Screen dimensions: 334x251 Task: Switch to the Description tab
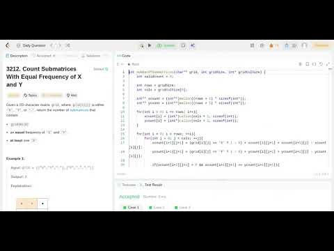[x=17, y=56]
